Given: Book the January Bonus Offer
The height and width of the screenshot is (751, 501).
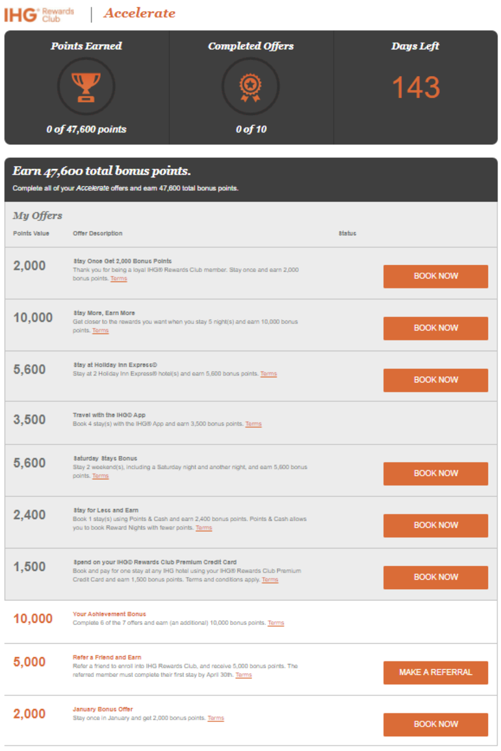Looking at the screenshot, I should 435,724.
